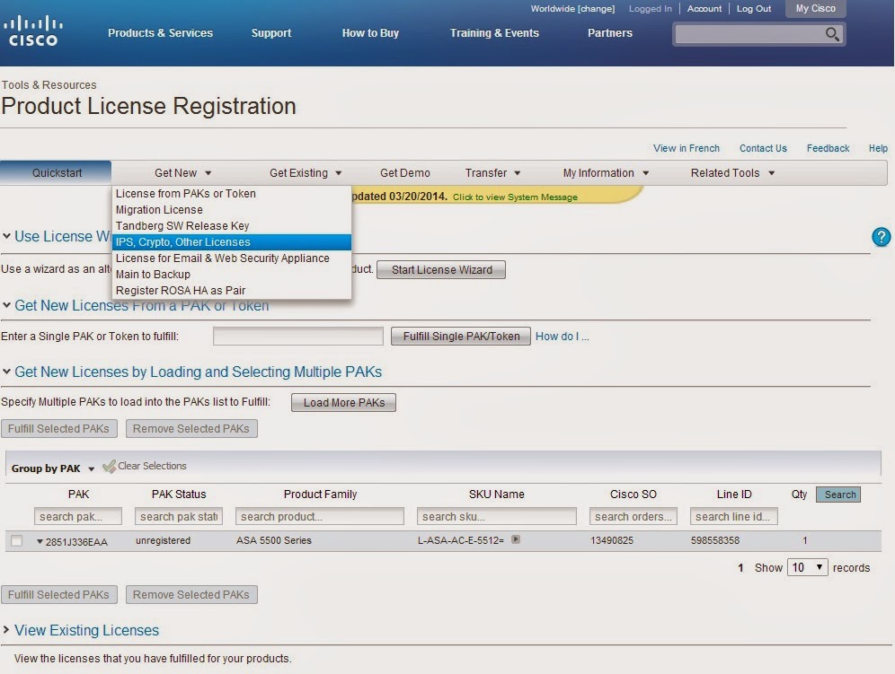Screen dimensions: 895x674
Task: Open the Feedback link
Action: click(x=828, y=148)
